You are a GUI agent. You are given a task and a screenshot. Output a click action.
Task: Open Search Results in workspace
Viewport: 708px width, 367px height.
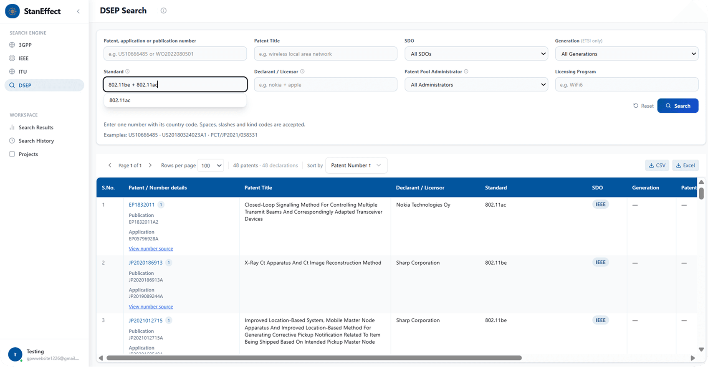(44, 127)
